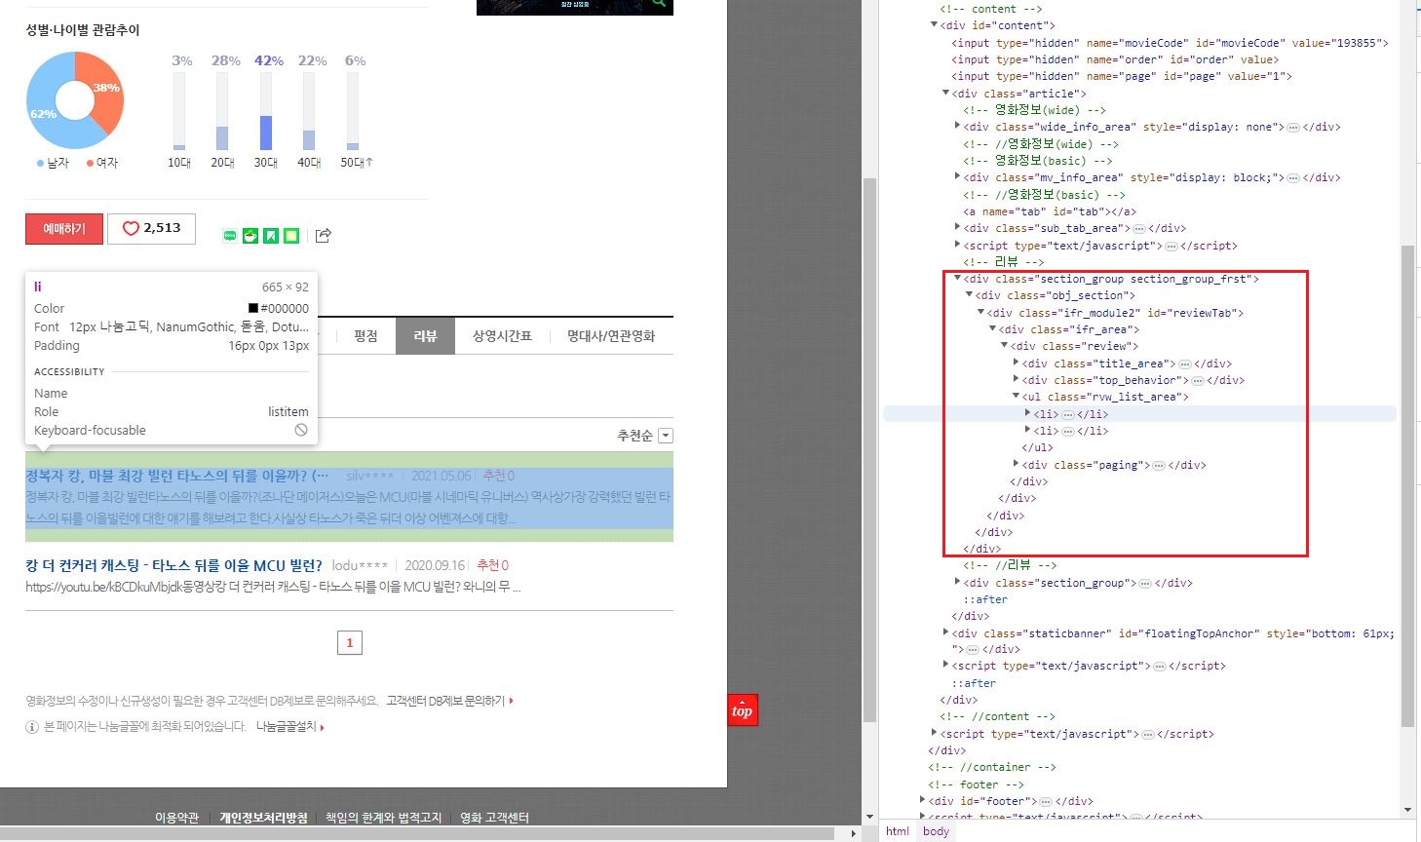Screen dimensions: 1421x842
Task: Go to page 1 in review pagination
Action: [350, 642]
